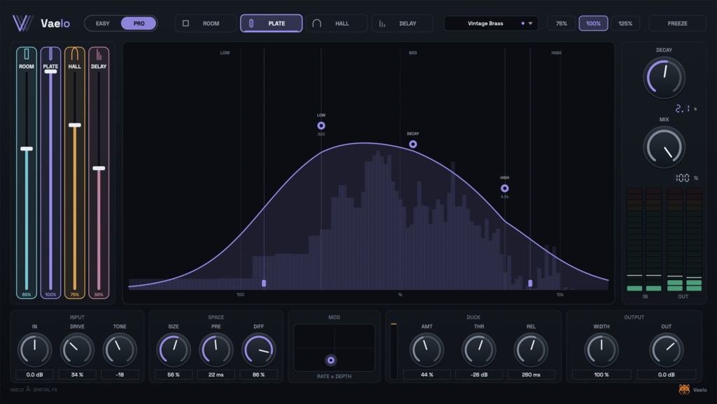Click the 0.0 dB input value field
This screenshot has width=717, height=404.
[x=35, y=375]
